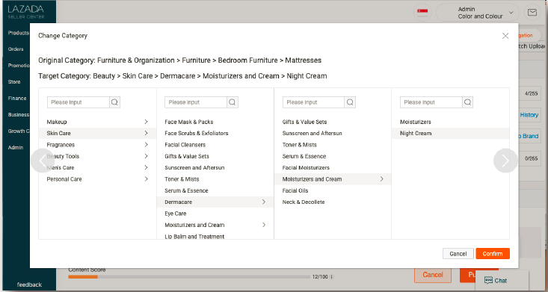The height and width of the screenshot is (292, 548).
Task: Click the page Cancel button behind dialog
Action: (433, 275)
